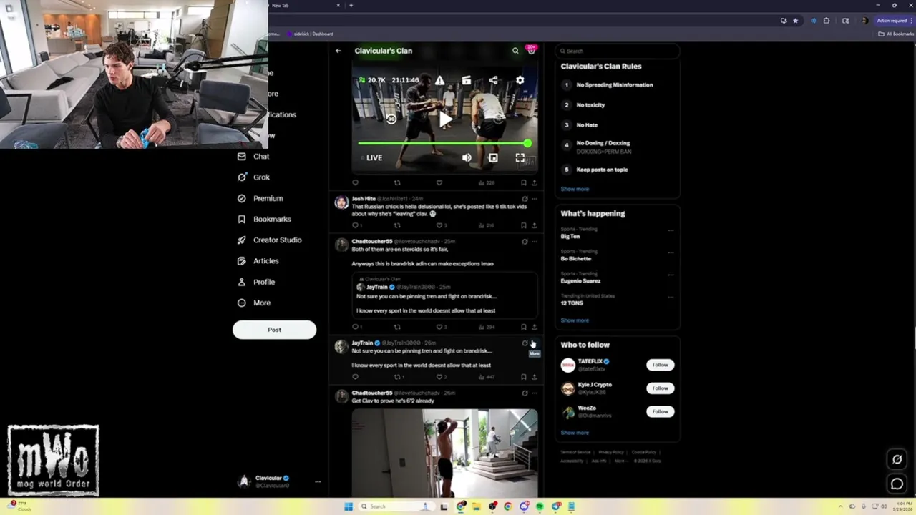
Task: Play the live stream video
Action: tap(445, 119)
